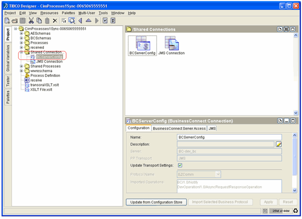The width and height of the screenshot is (302, 219).
Task: Click the Save toolbar icon
Action: coord(23,21)
